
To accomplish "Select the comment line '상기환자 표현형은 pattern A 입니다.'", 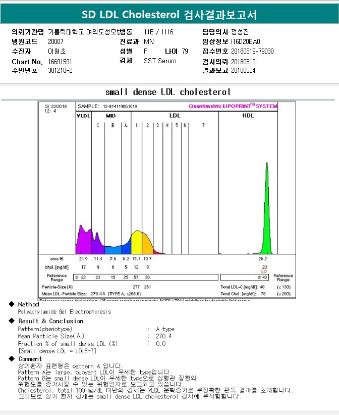I will [71, 366].
